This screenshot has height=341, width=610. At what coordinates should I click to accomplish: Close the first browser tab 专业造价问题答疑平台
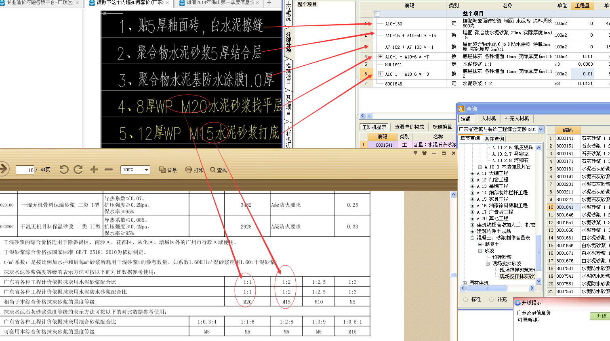pyautogui.click(x=77, y=3)
